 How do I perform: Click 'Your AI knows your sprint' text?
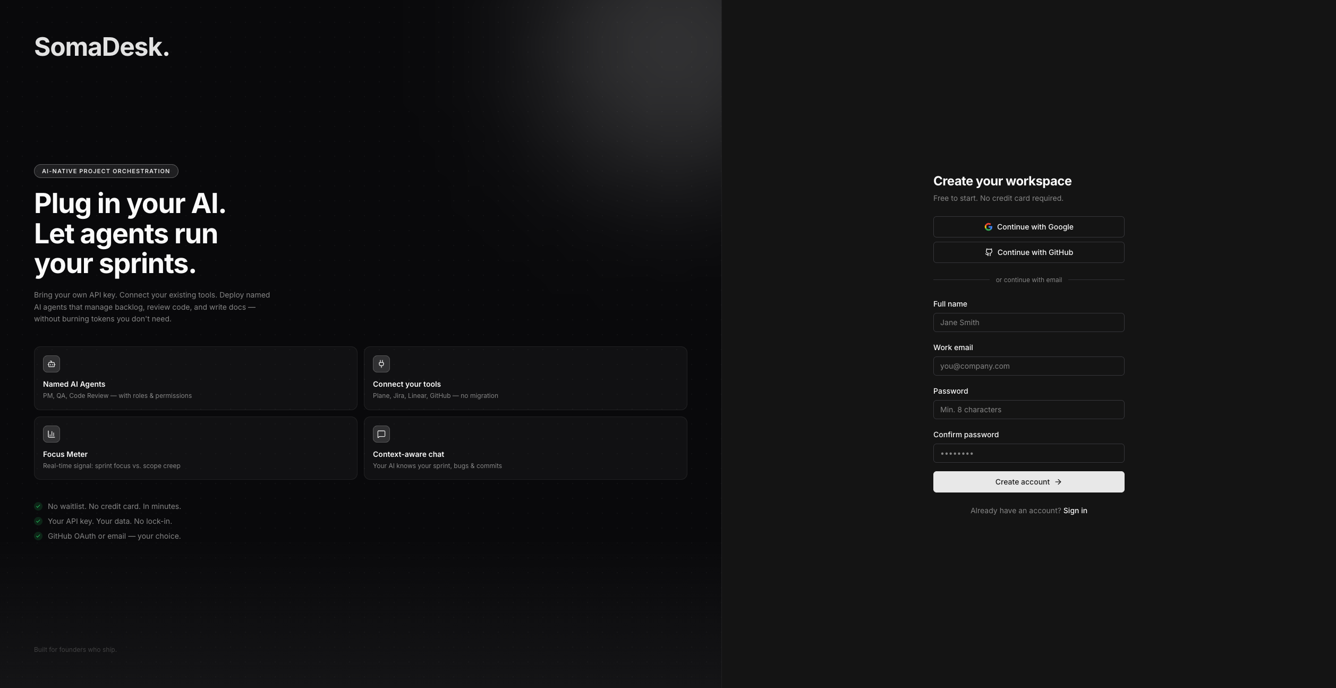pyautogui.click(x=437, y=466)
